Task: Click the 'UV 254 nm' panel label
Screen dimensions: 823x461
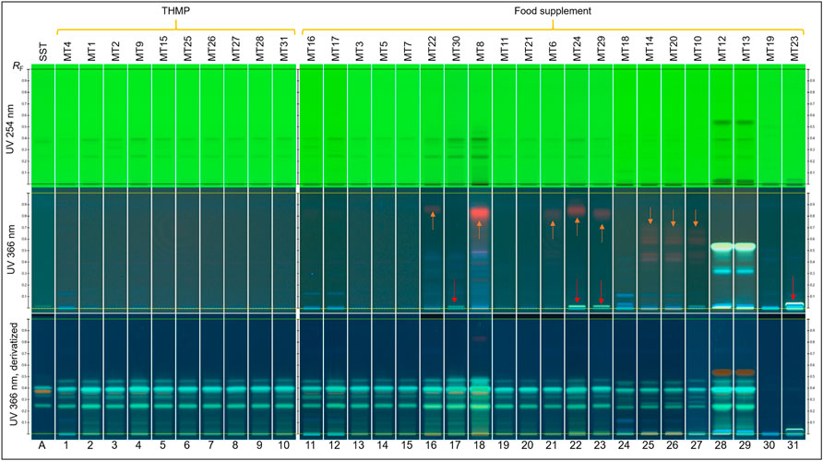Action: click(10, 128)
